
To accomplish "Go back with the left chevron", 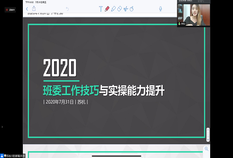I will coord(27,9).
